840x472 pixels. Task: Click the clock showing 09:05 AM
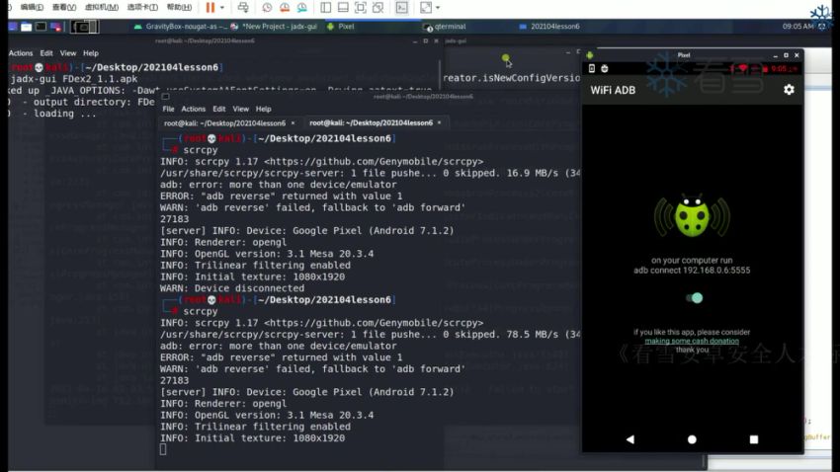(x=798, y=27)
